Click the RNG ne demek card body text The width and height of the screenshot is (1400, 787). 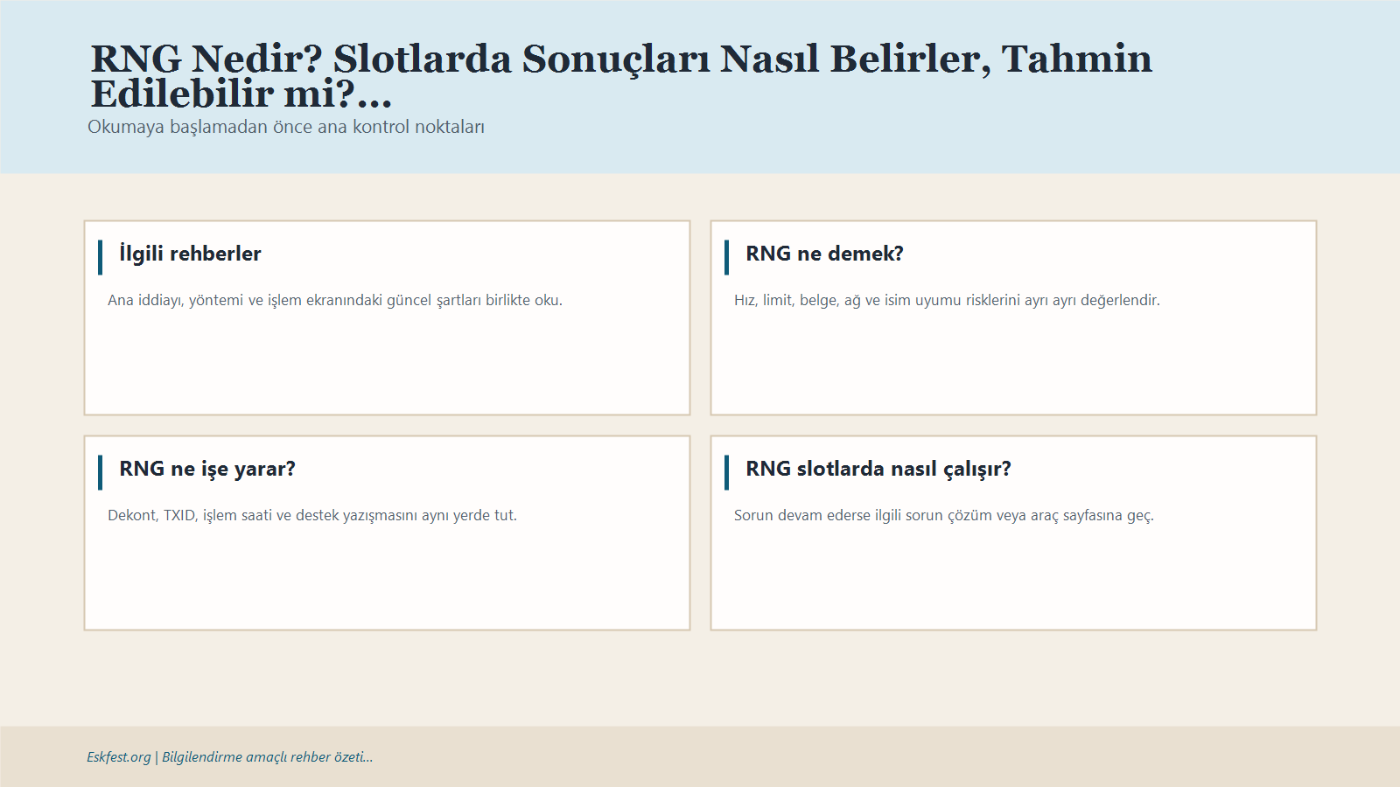pos(947,300)
